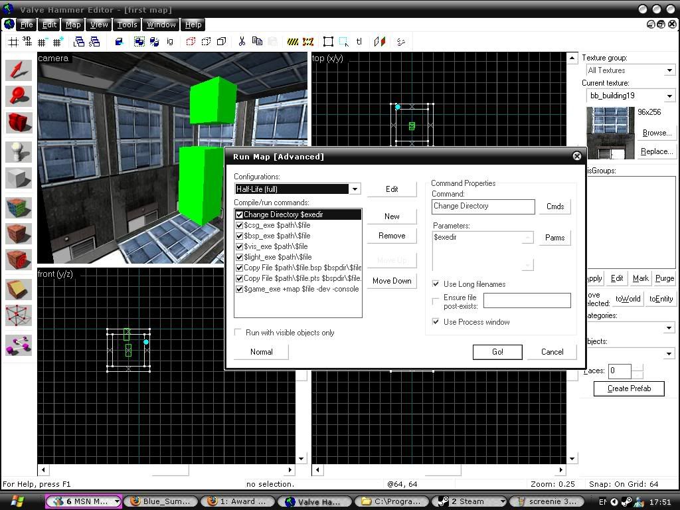Open the Map menu
680x510 pixels.
click(73, 25)
